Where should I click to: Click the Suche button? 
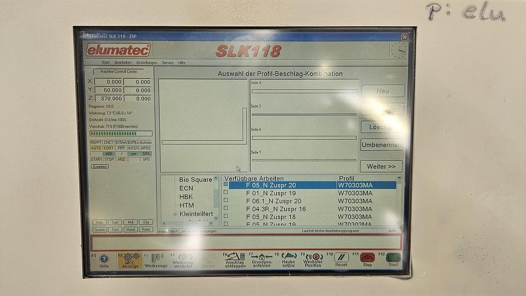pos(100,229)
